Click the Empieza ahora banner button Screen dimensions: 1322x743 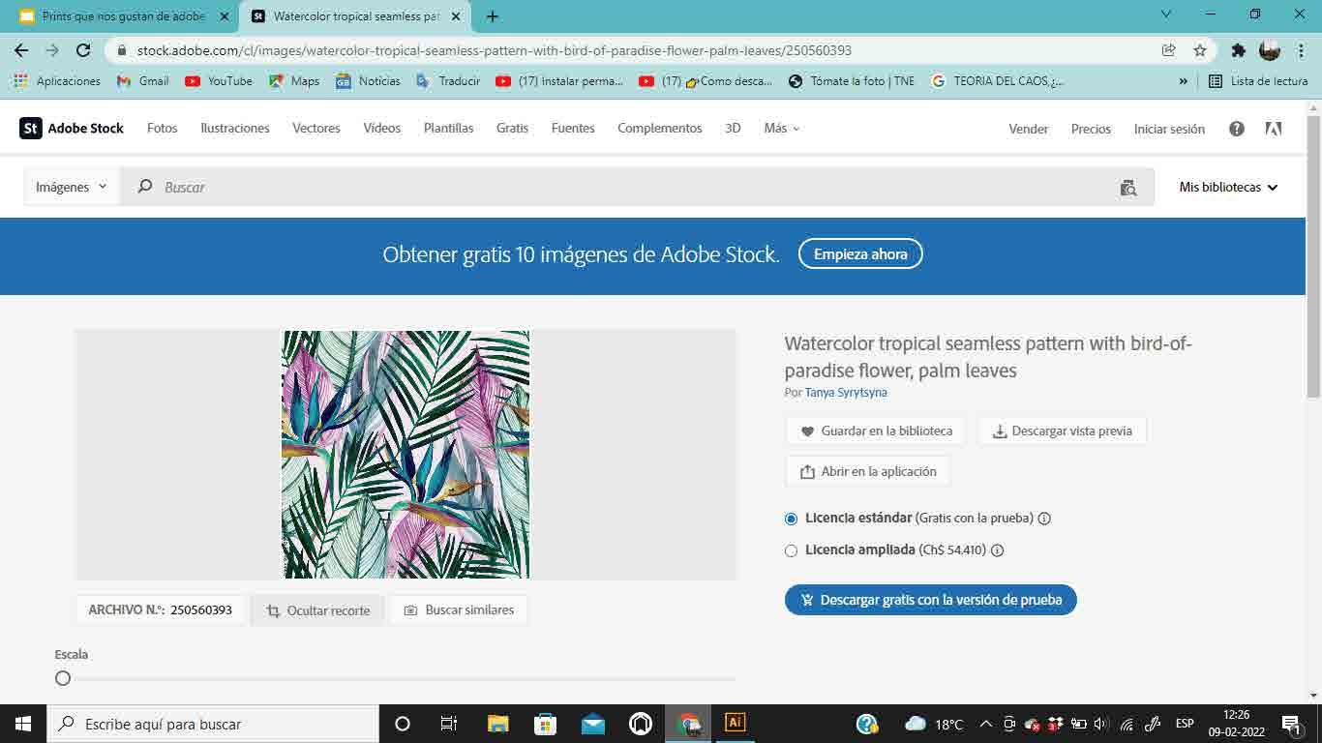click(x=860, y=254)
